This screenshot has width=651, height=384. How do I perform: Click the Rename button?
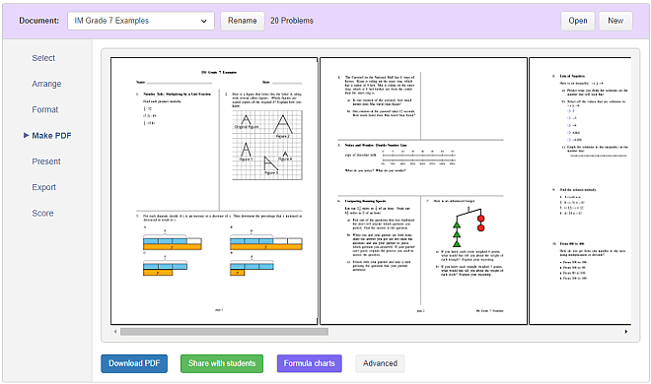242,21
